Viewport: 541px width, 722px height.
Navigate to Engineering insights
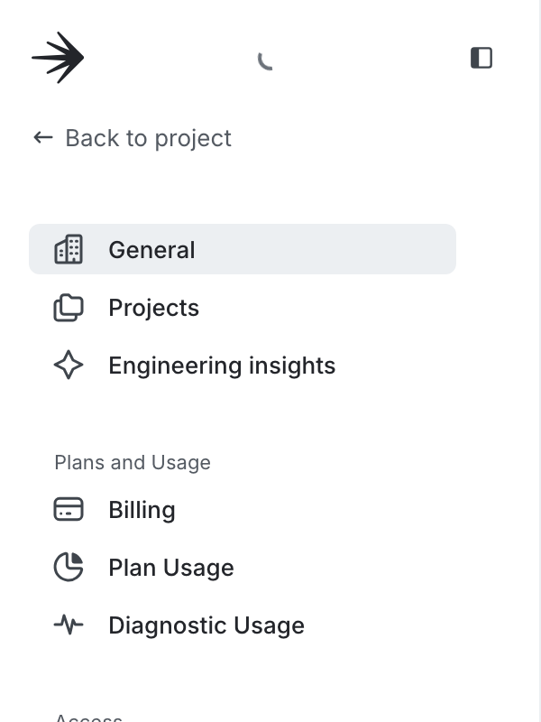click(x=221, y=365)
